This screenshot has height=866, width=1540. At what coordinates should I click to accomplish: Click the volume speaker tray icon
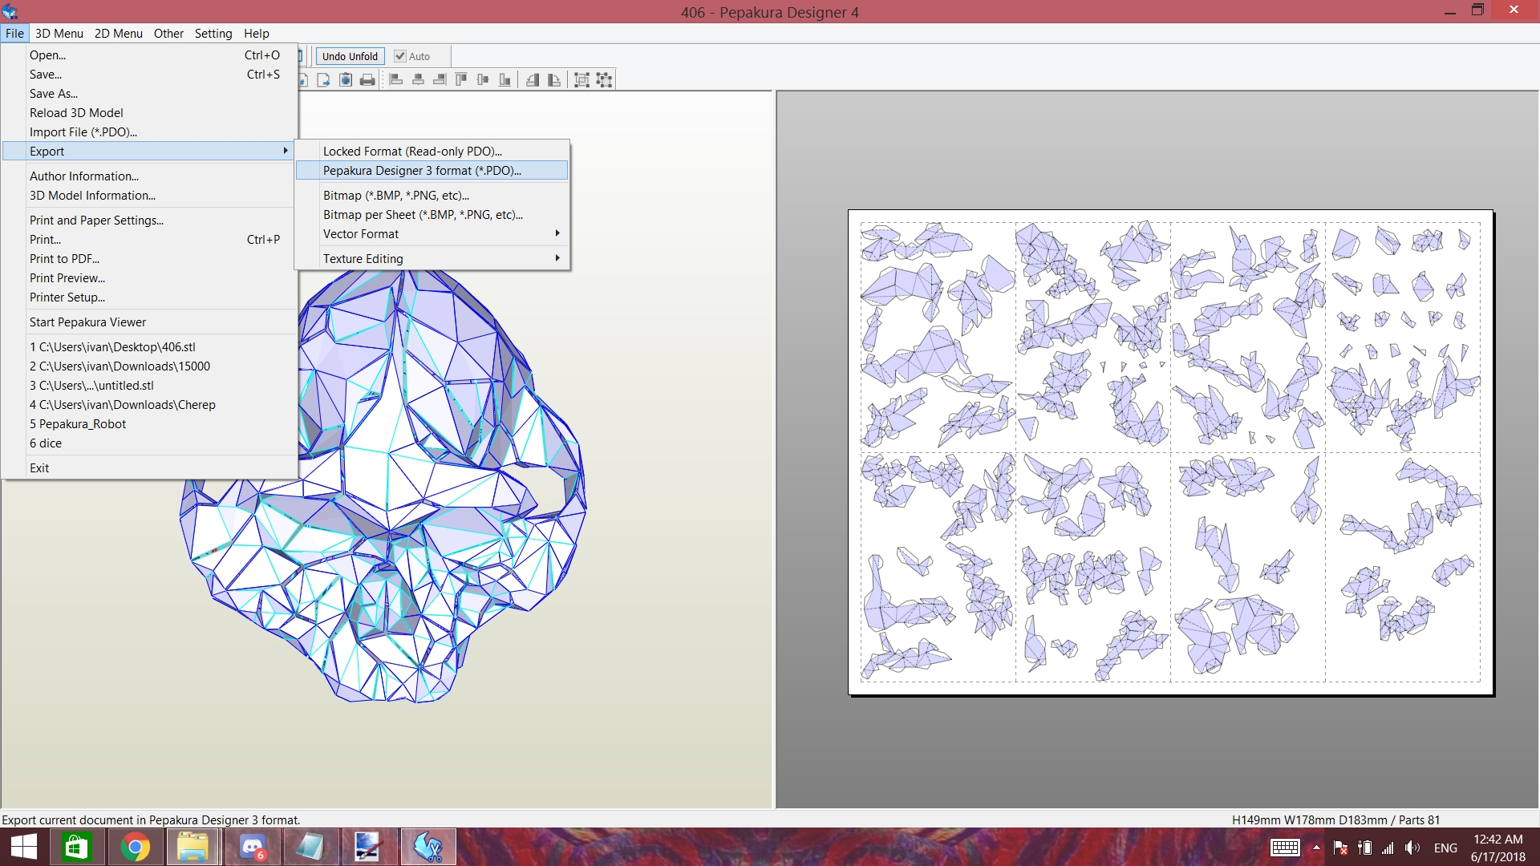coord(1412,848)
